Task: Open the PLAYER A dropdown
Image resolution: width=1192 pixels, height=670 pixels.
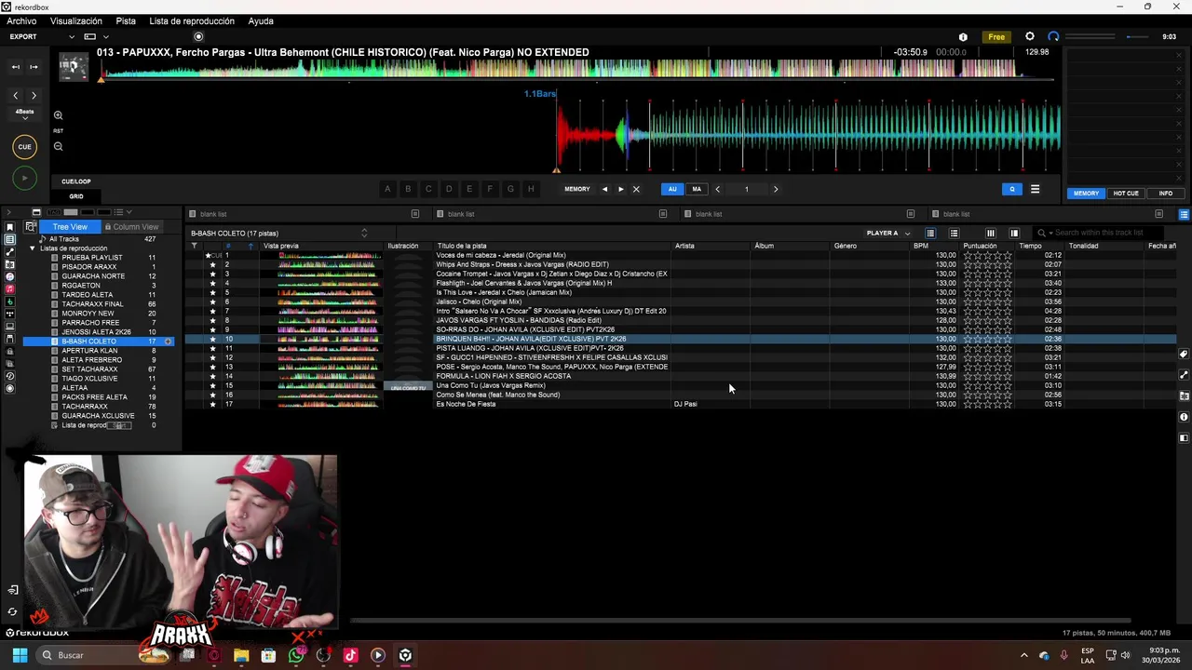Action: pos(888,234)
